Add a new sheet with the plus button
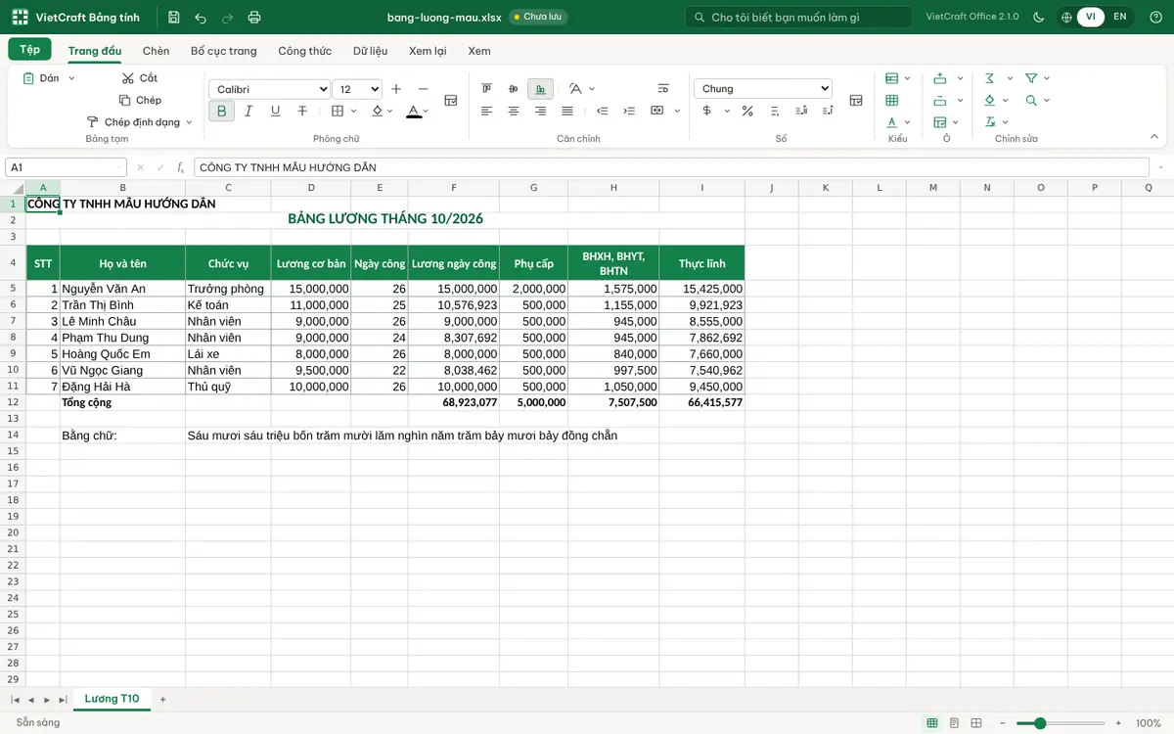The image size is (1174, 734). point(163,699)
